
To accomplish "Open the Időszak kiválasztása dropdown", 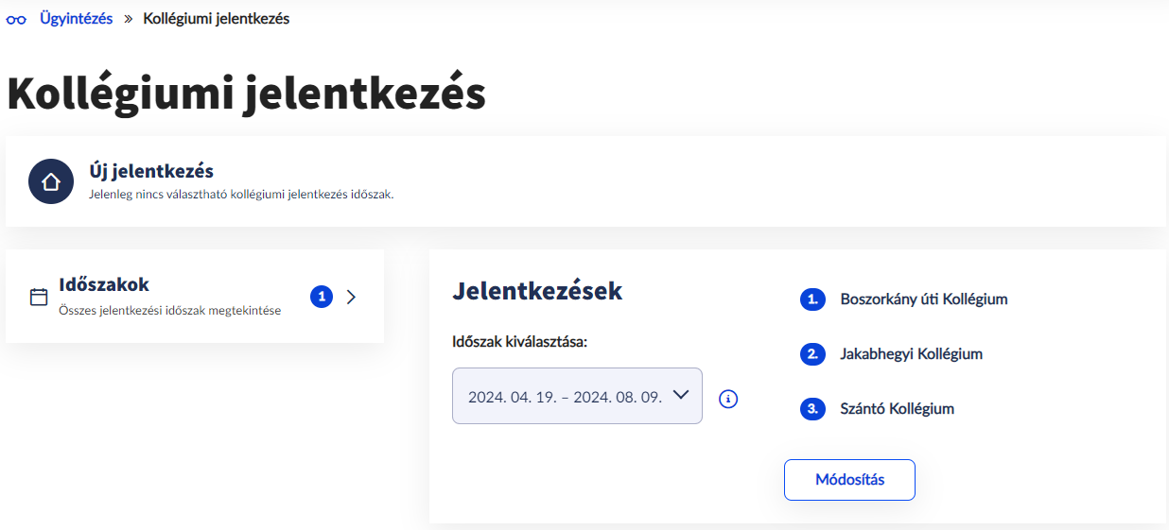I will pos(565,396).
